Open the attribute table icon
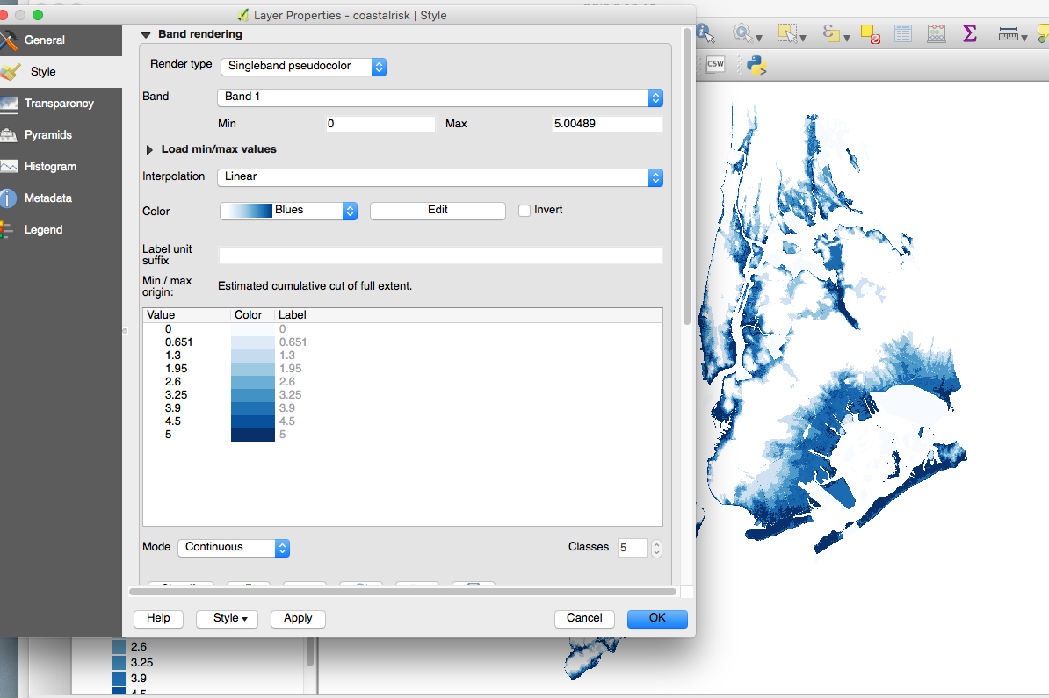Viewport: 1049px width, 698px height. [x=903, y=34]
